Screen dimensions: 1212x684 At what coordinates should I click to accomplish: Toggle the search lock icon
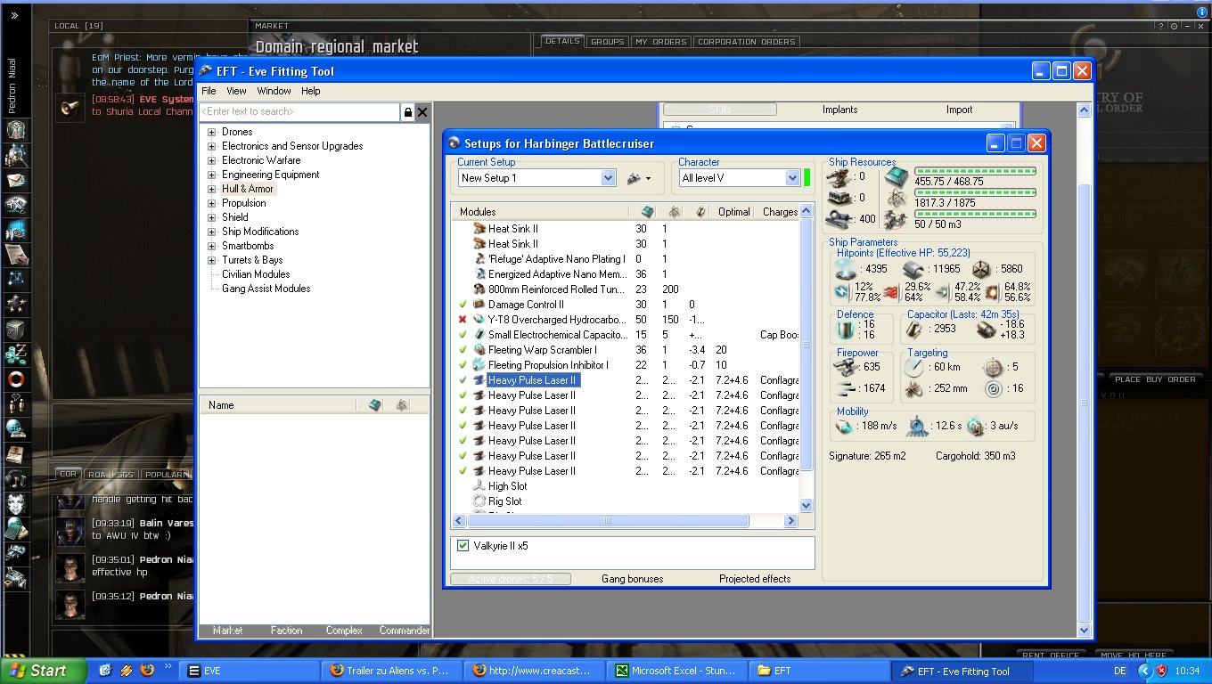pos(408,112)
